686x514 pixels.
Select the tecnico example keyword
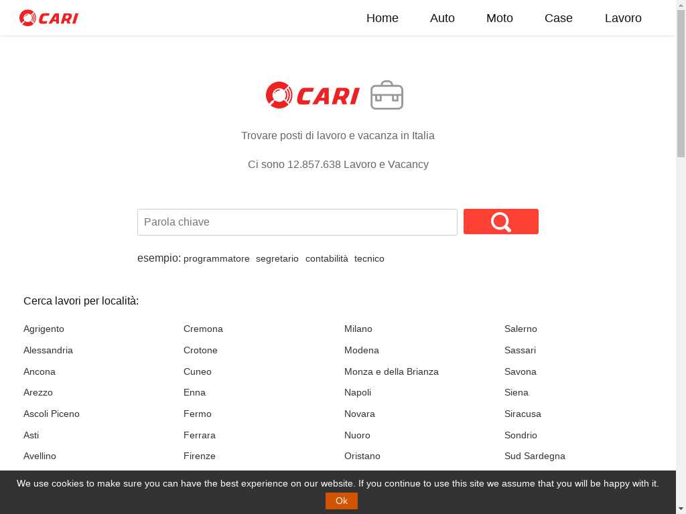pos(369,259)
